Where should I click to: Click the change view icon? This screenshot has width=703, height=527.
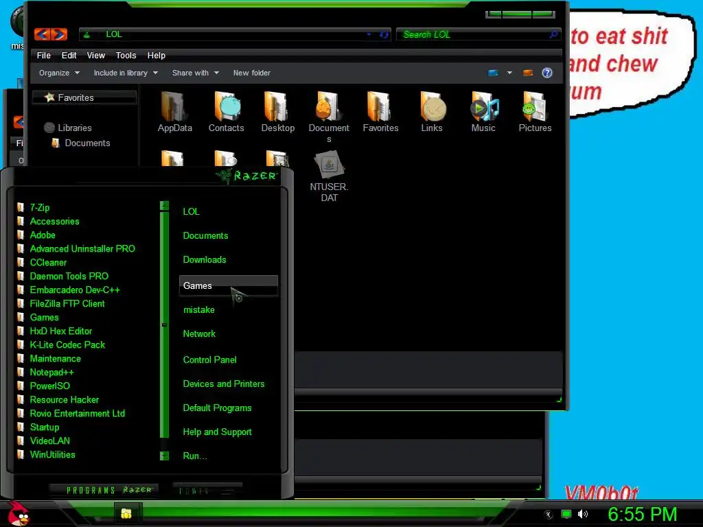(493, 73)
